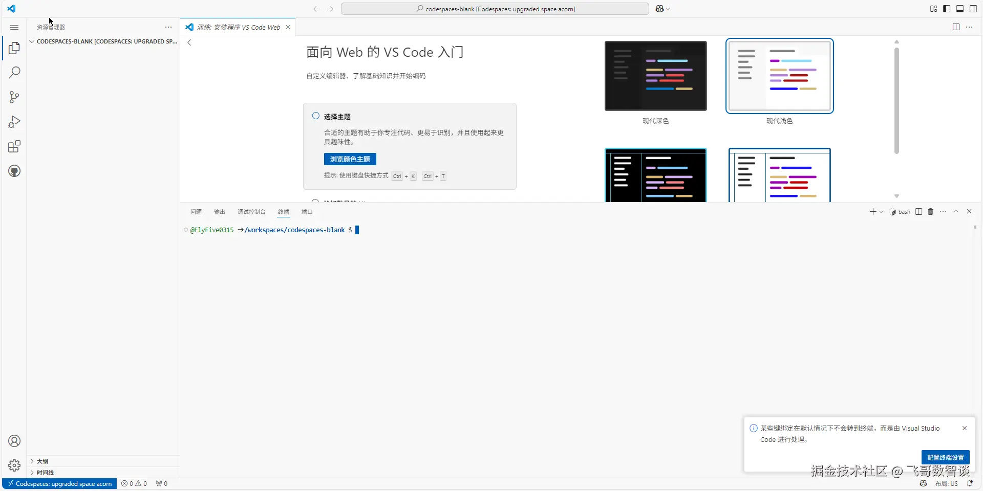Click the walkthrough vertical scrollbar thumb
This screenshot has height=491, width=983.
[x=896, y=100]
